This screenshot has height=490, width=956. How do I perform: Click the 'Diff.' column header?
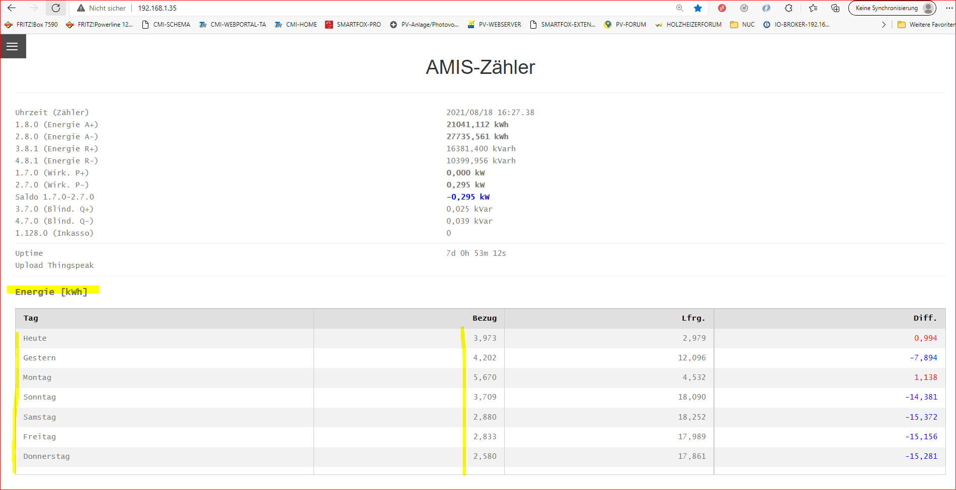pos(925,318)
